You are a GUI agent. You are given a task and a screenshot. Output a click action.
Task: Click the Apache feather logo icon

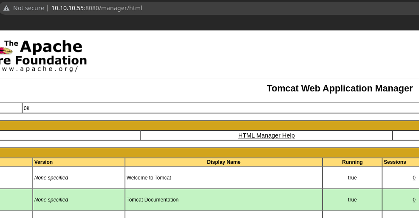coord(6,51)
